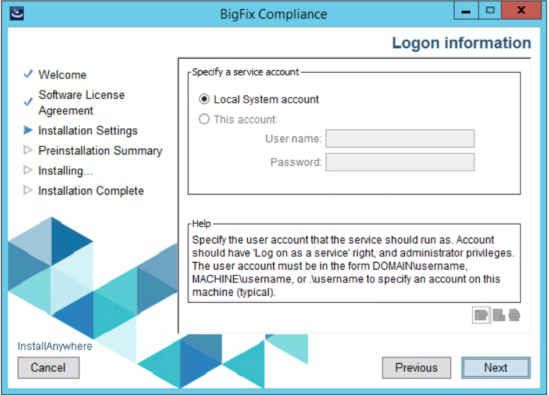This screenshot has width=549, height=395.
Task: Click the blue arrow beside Installation Settings
Action: click(x=27, y=131)
